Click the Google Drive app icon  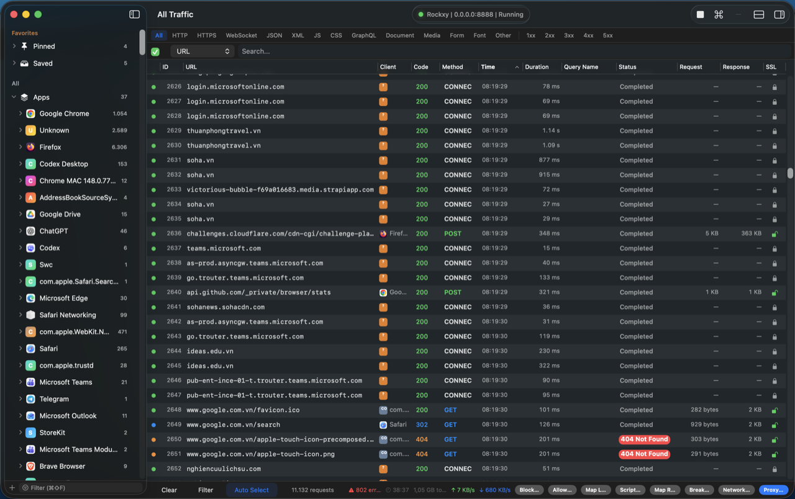pos(30,214)
